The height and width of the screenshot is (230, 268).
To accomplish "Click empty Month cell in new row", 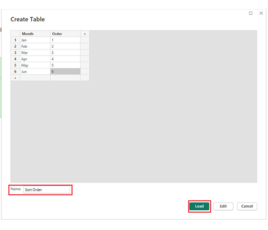I will click(x=35, y=78).
